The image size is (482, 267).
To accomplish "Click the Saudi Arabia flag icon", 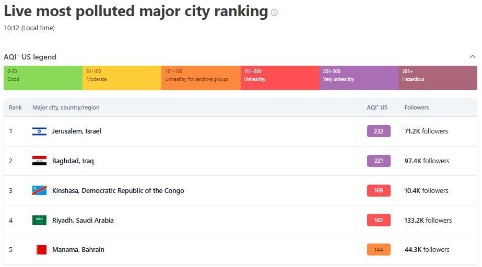I will pos(39,221).
